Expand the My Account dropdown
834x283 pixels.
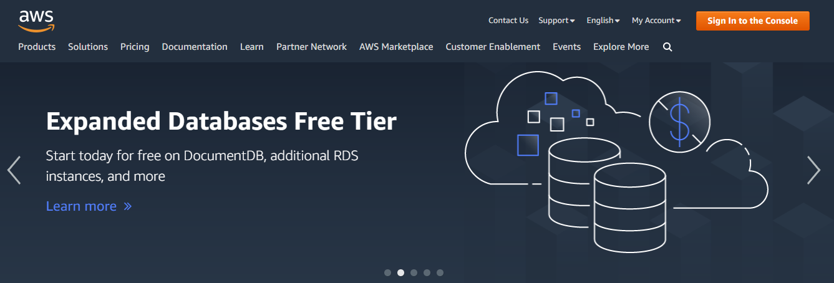[x=656, y=21]
